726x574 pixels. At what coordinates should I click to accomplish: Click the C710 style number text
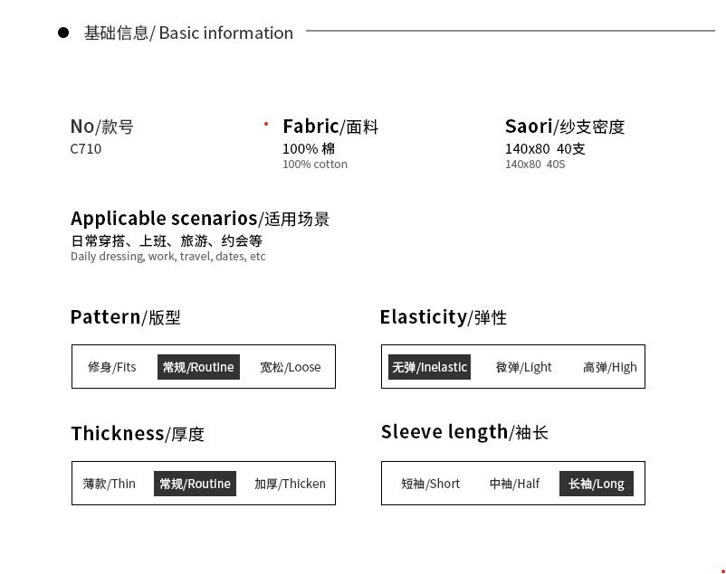point(86,149)
